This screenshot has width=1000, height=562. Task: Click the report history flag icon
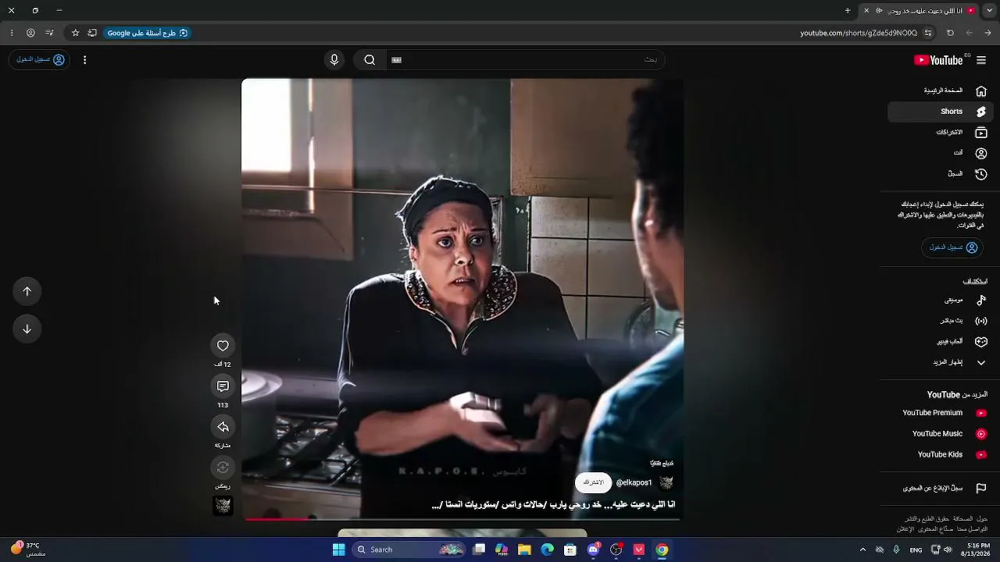point(981,489)
